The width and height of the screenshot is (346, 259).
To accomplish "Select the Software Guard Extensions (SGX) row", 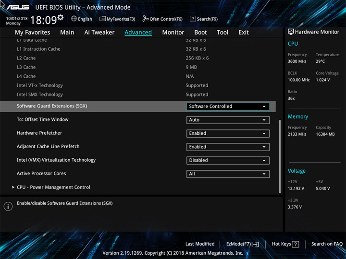I will point(138,106).
